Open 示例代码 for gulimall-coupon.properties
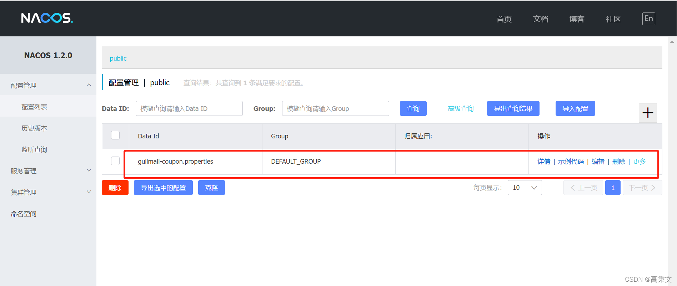The image size is (677, 286). [x=571, y=162]
